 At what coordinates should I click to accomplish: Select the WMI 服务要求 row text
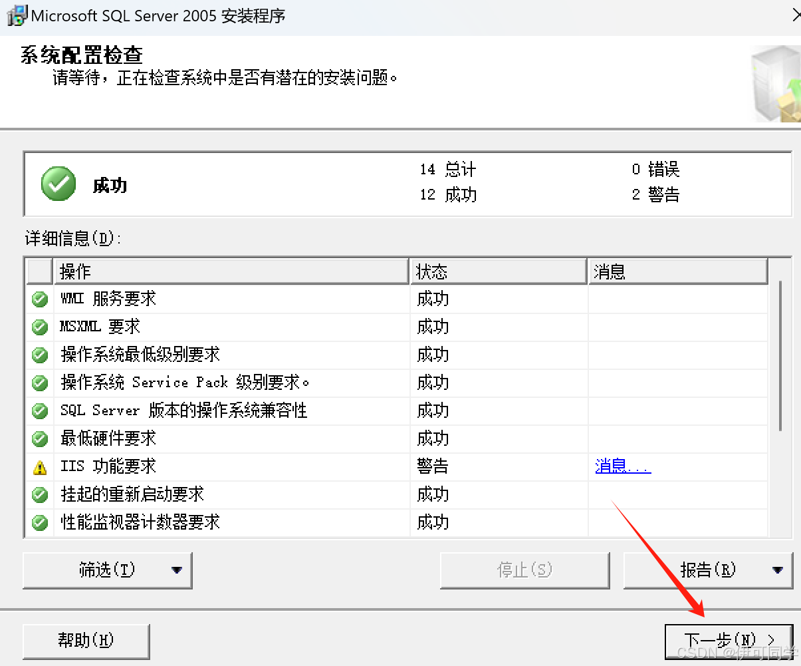[x=108, y=299]
